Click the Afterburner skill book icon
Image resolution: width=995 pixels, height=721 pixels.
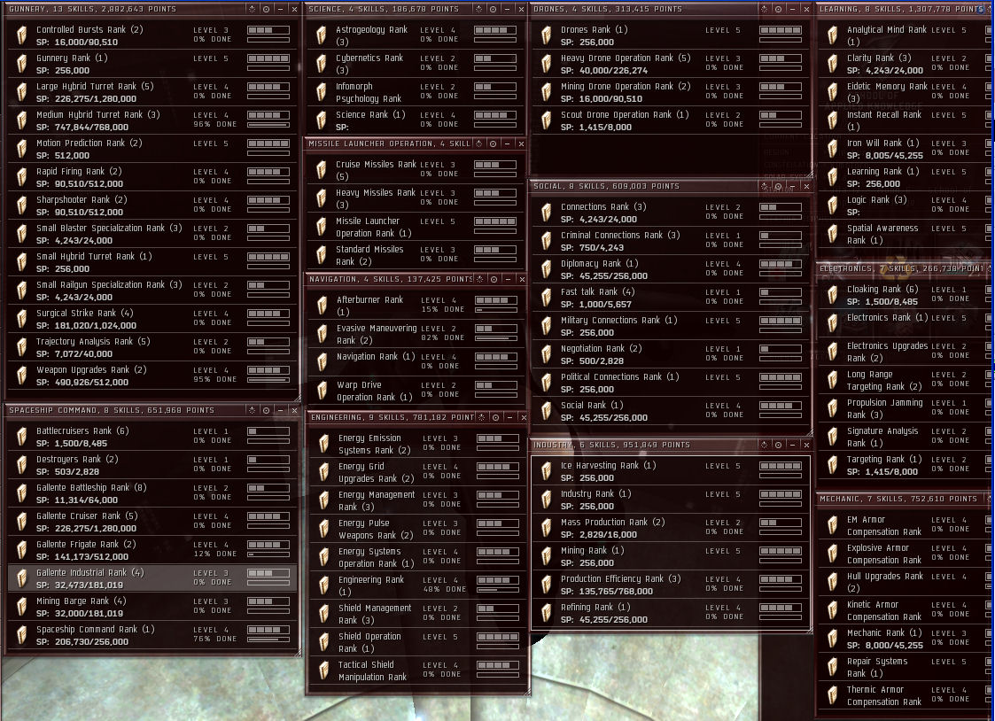point(323,306)
